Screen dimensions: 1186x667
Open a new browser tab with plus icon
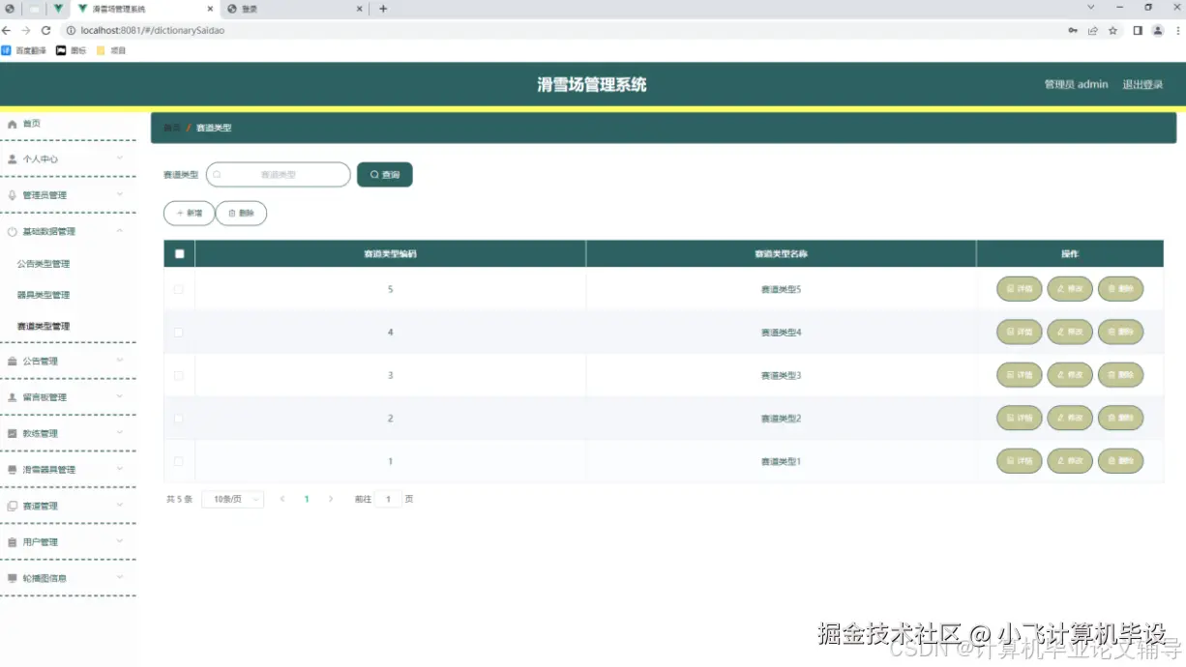click(x=383, y=9)
